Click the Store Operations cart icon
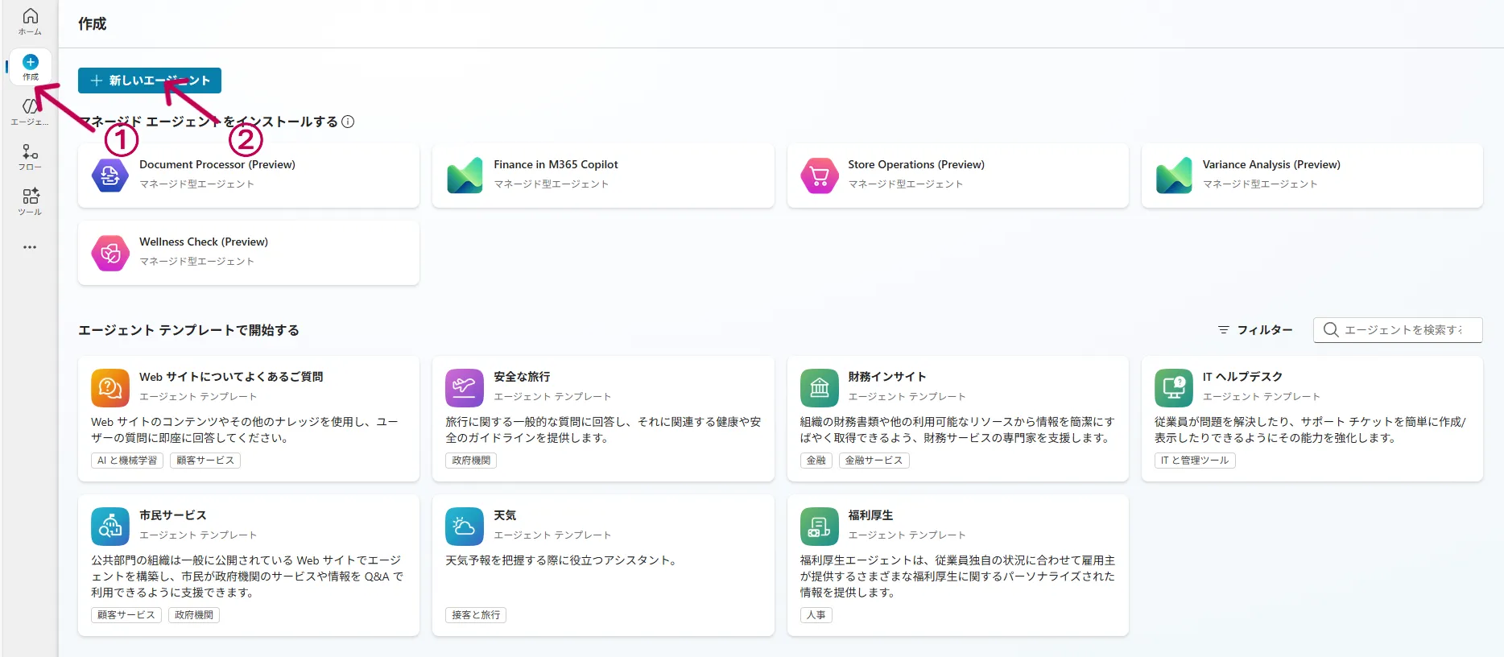This screenshot has width=1504, height=657. pos(820,176)
